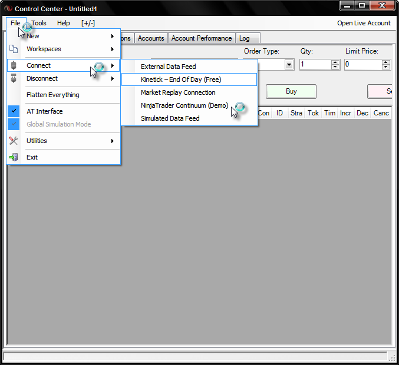Open the Tools menu
This screenshot has width=399, height=365.
coord(39,23)
